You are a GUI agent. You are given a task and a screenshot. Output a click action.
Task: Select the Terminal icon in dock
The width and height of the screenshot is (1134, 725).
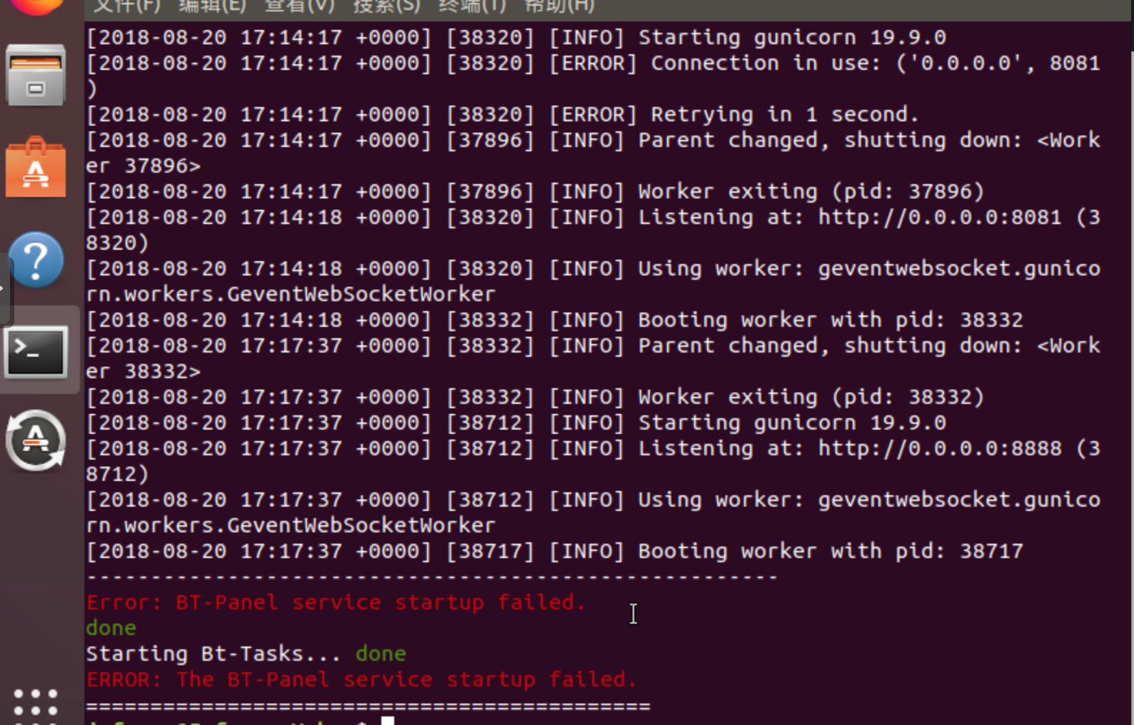tap(36, 352)
